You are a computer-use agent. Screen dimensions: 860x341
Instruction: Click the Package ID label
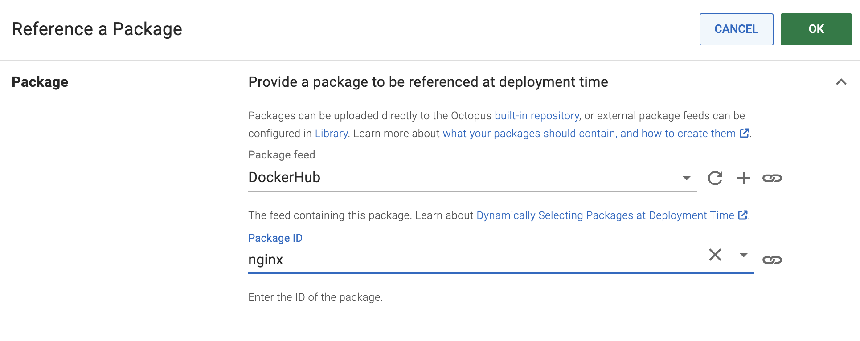[x=275, y=238]
